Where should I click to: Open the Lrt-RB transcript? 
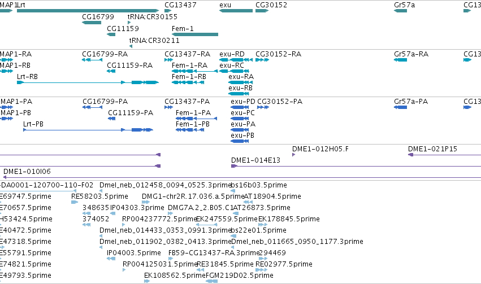coord(88,82)
